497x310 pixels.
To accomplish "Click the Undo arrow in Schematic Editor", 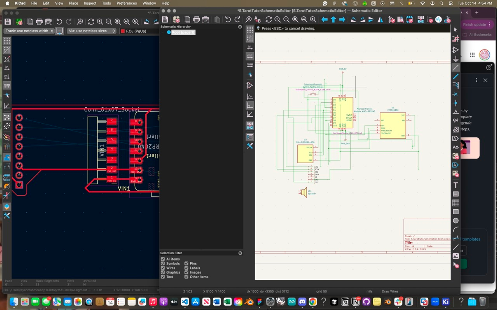I will coord(228,20).
